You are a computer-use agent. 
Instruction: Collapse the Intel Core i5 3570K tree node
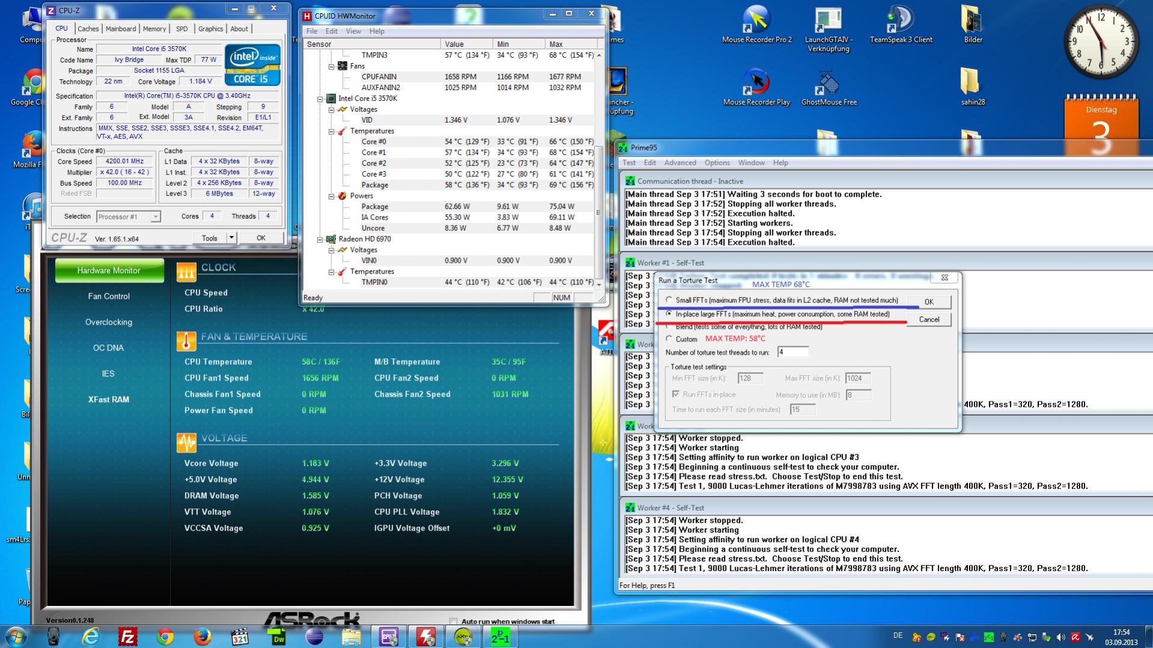point(320,99)
